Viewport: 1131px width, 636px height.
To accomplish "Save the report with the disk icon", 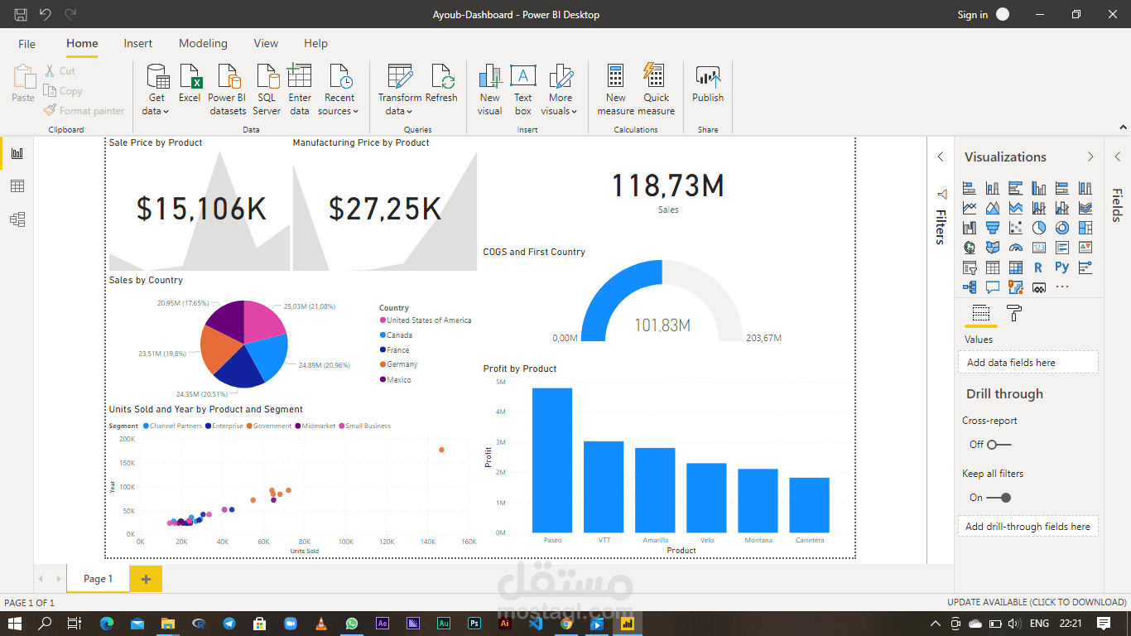I will (x=21, y=14).
